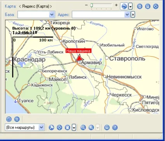Click the 'Высота: 1 109,2 км (уровень 8)' text
The width and height of the screenshot is (165, 141).
point(44,28)
